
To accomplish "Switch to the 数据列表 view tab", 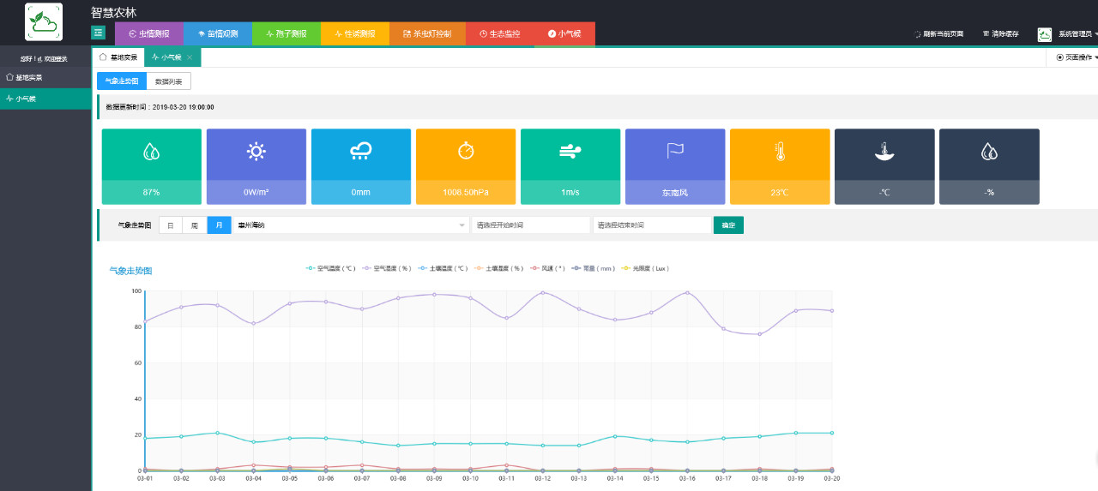I will (x=168, y=81).
